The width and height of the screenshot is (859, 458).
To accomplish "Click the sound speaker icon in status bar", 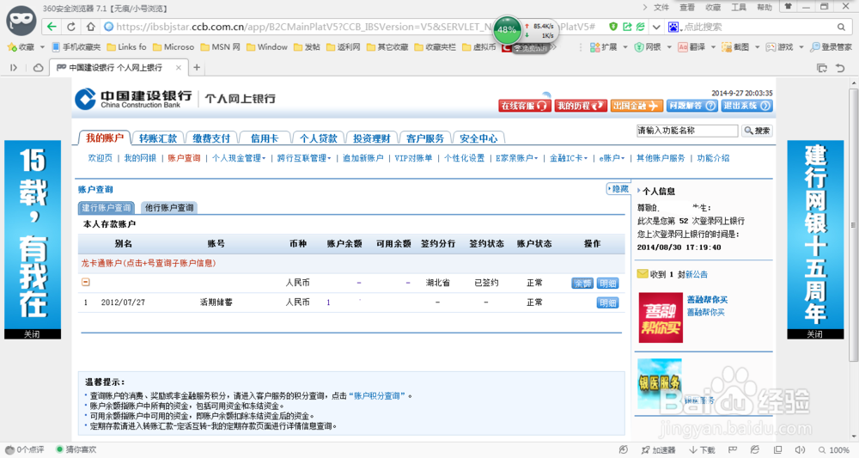I will point(801,449).
